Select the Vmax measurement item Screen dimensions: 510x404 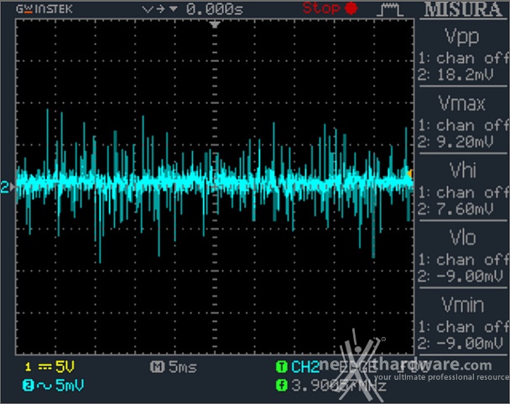[x=462, y=103]
